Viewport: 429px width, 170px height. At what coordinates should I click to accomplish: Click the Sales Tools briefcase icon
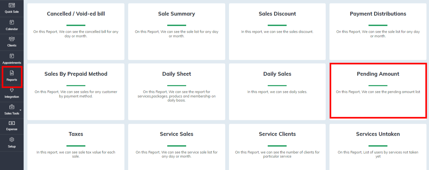pos(12,107)
